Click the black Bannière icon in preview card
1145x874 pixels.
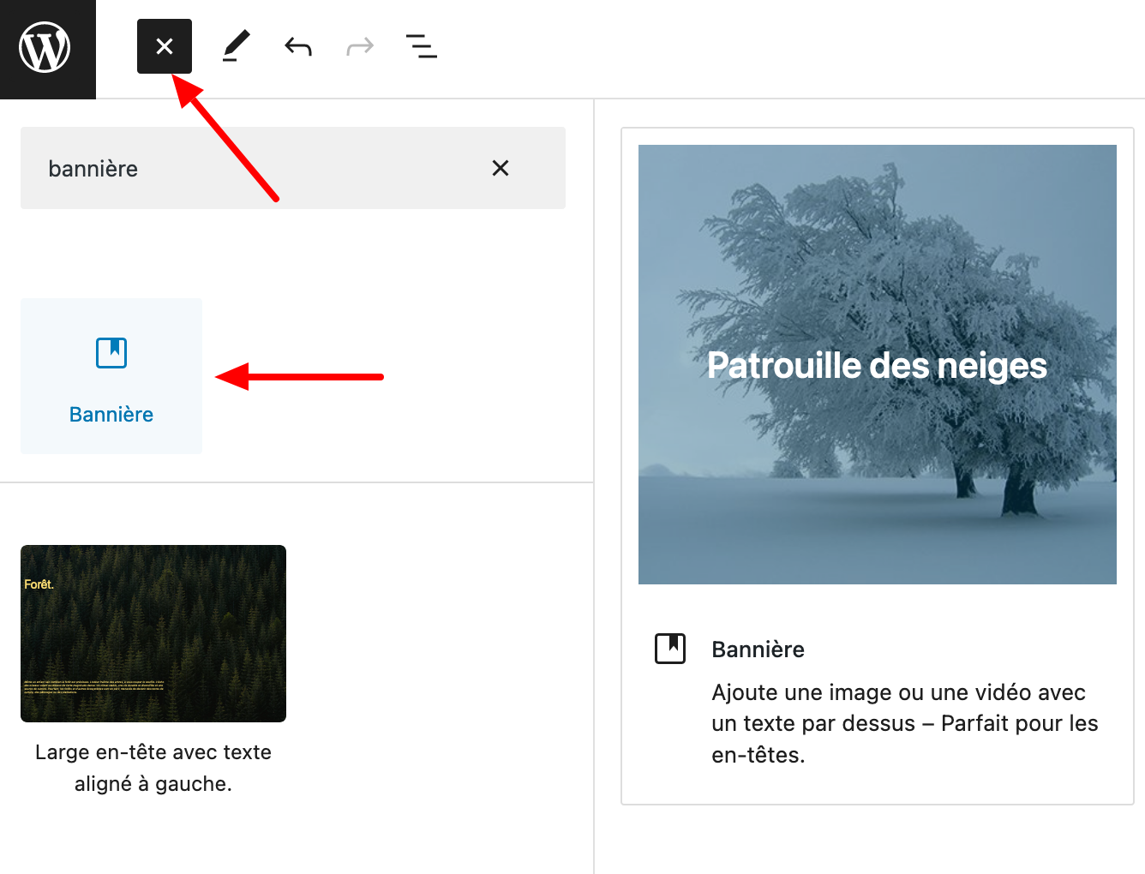(670, 649)
